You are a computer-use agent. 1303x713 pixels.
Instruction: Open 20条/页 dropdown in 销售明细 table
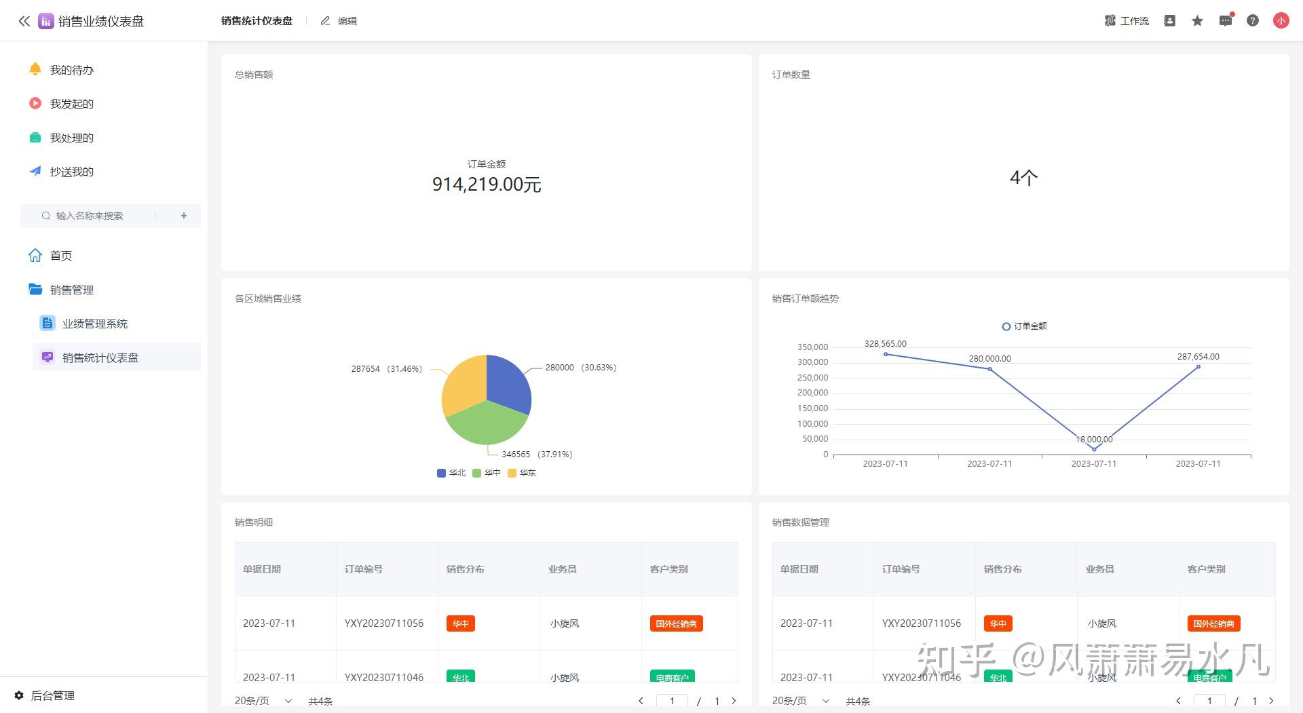[263, 701]
